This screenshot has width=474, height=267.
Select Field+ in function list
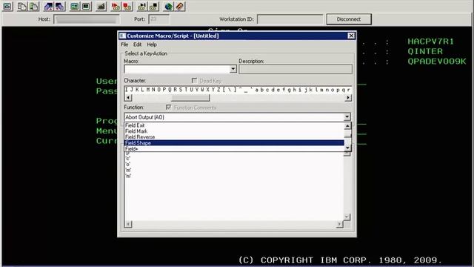(x=234, y=148)
